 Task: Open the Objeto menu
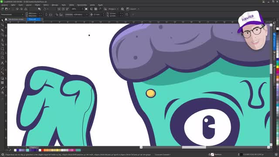pos(37,5)
